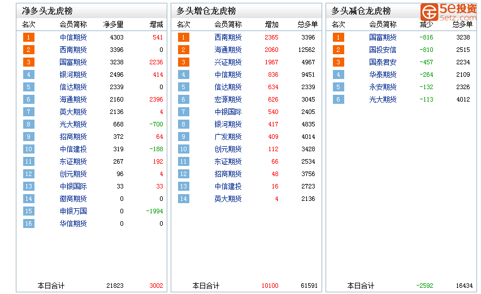This screenshot has height=294, width=481.
Task: Open 英大期货 in 净多头龙虎榜
Action: [x=73, y=112]
